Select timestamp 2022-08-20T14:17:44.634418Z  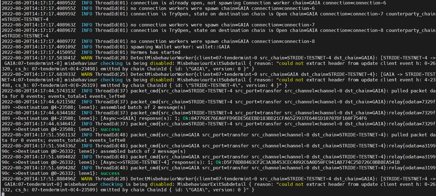click(x=39, y=113)
